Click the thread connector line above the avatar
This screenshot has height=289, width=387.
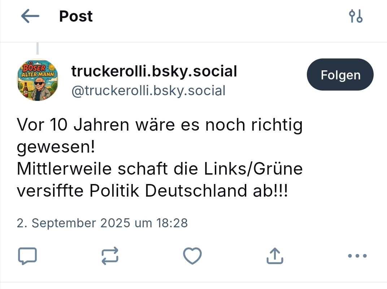click(38, 48)
